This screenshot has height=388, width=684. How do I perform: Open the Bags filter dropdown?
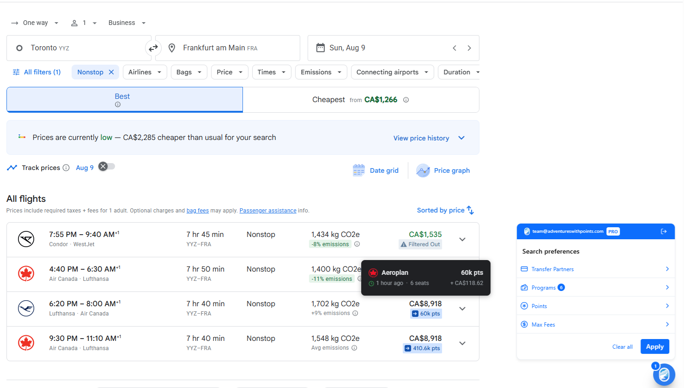point(189,72)
